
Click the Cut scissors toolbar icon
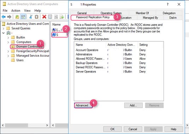tap(31, 17)
